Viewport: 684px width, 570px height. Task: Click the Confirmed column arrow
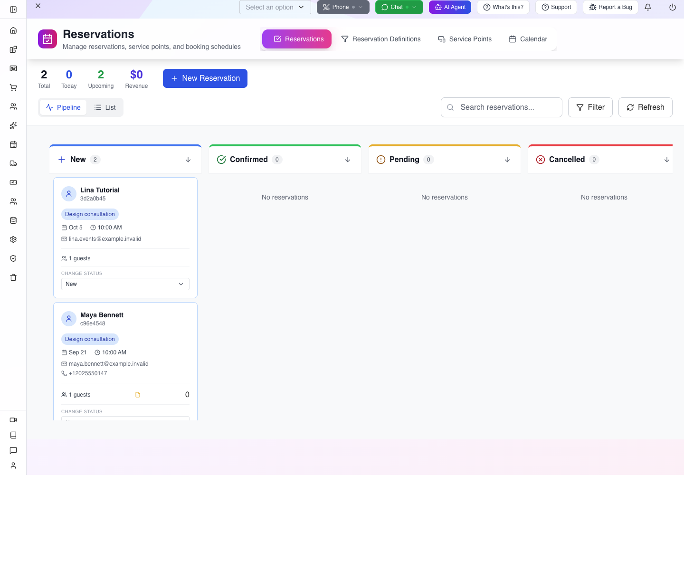pos(348,160)
